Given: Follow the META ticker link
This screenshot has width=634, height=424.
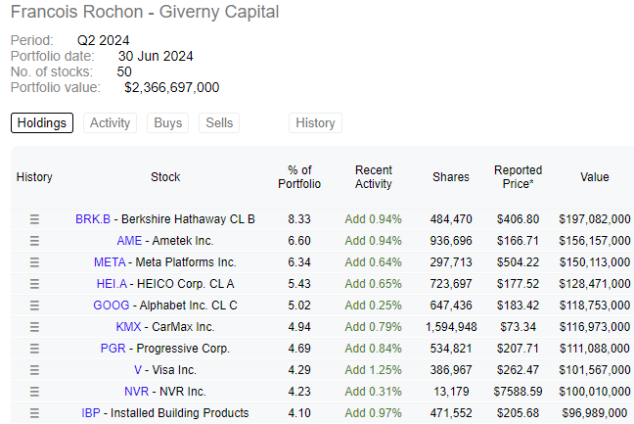Looking at the screenshot, I should 110,262.
